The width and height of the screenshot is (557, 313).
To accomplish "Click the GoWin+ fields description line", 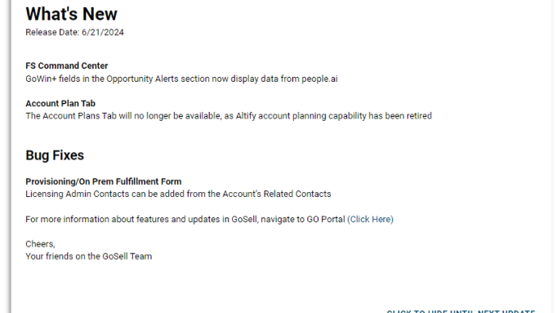I will pyautogui.click(x=181, y=78).
